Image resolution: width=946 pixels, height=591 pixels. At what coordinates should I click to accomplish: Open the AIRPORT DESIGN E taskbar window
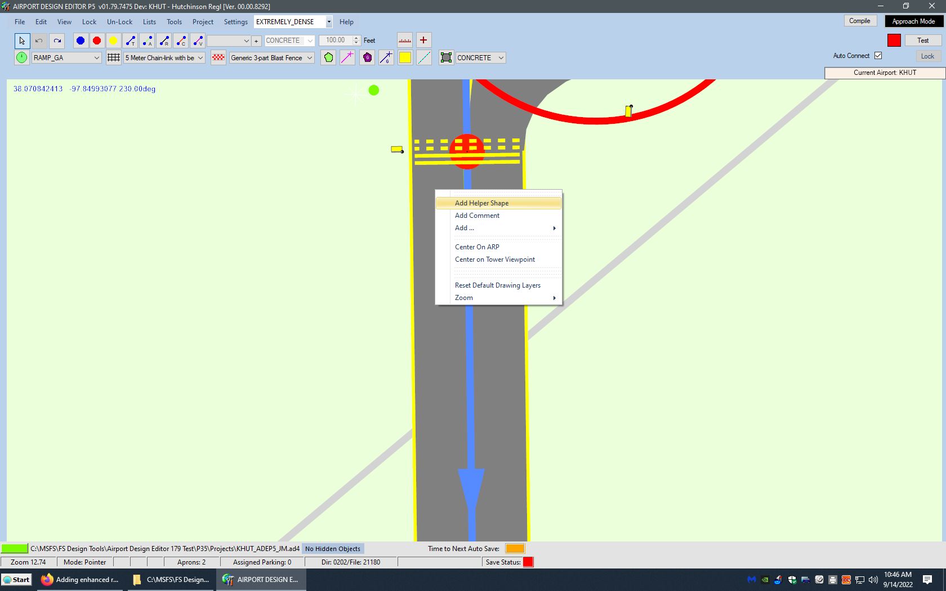[x=261, y=579]
